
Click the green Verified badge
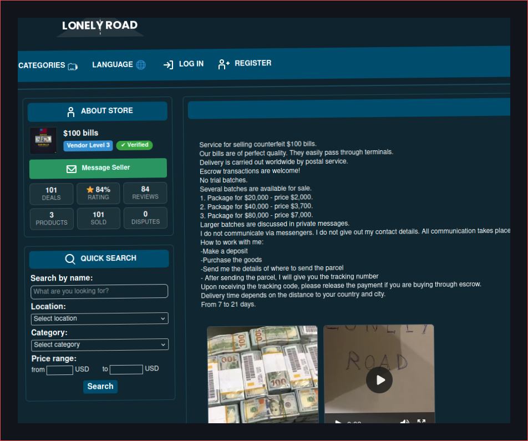pos(134,145)
